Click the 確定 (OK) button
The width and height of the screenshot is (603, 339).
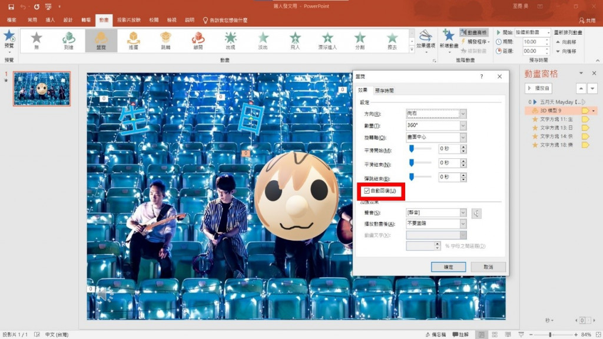point(448,267)
